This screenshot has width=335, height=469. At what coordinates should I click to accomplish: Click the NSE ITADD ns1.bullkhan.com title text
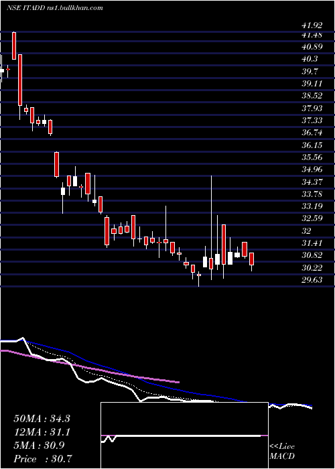pos(55,8)
